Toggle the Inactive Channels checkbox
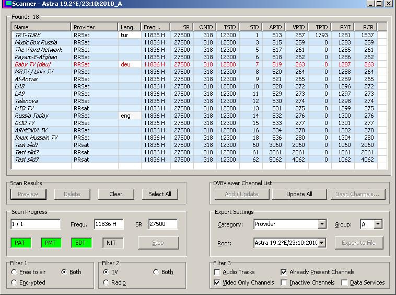Viewport: 396px width, 295px height. (x=284, y=282)
